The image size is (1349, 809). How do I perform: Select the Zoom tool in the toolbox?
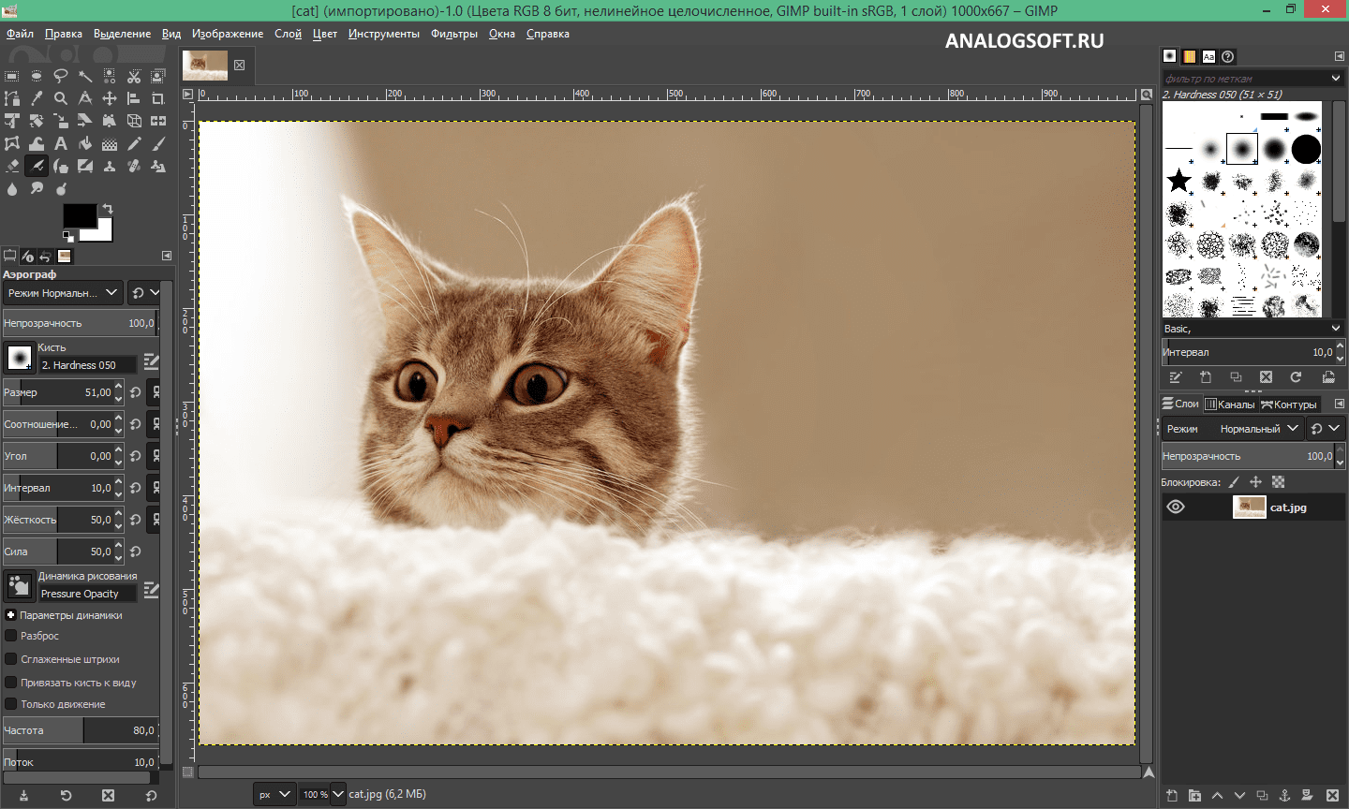point(60,97)
